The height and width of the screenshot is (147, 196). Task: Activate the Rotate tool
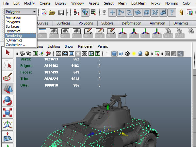[x=8, y=101]
